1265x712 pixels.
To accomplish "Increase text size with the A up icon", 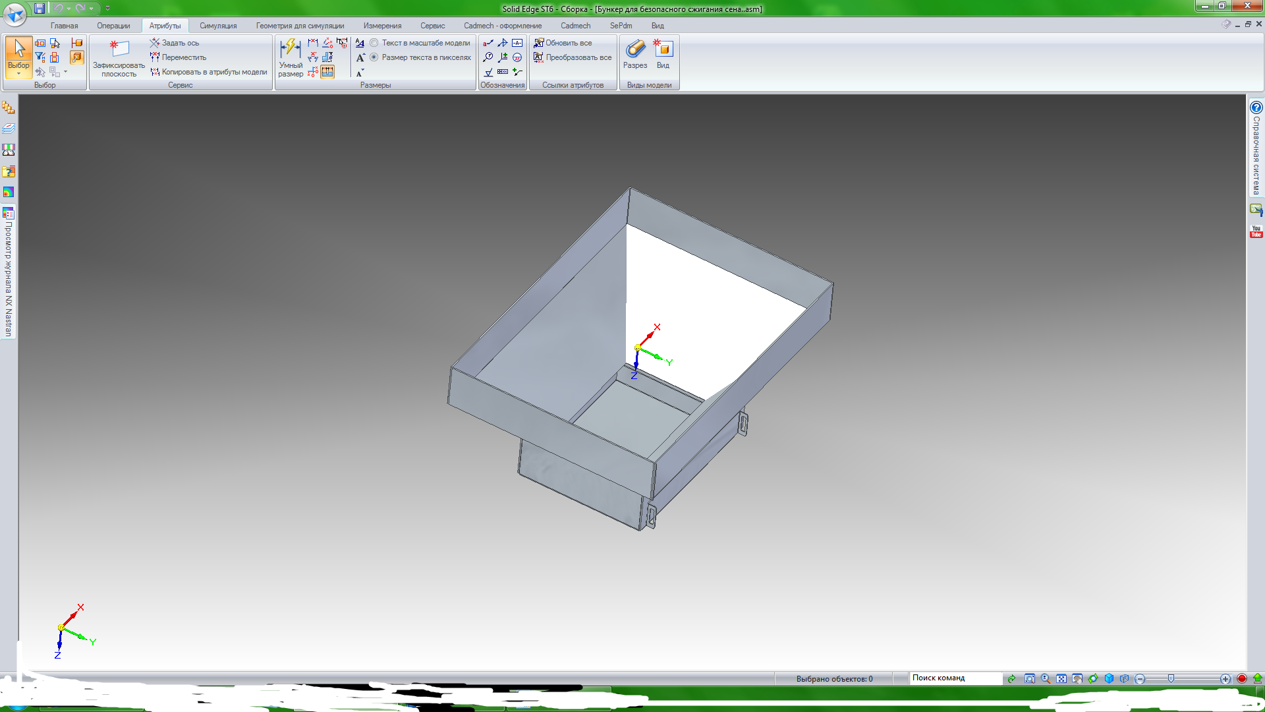I will pos(360,57).
